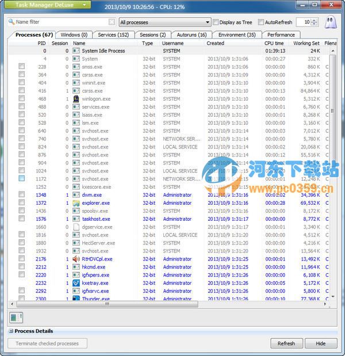Switch to the Environment (35) tab
Image resolution: width=345 pixels, height=356 pixels.
pos(237,35)
